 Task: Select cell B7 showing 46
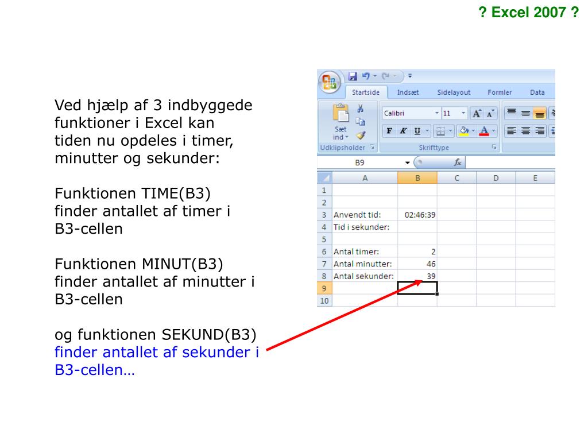coord(417,264)
